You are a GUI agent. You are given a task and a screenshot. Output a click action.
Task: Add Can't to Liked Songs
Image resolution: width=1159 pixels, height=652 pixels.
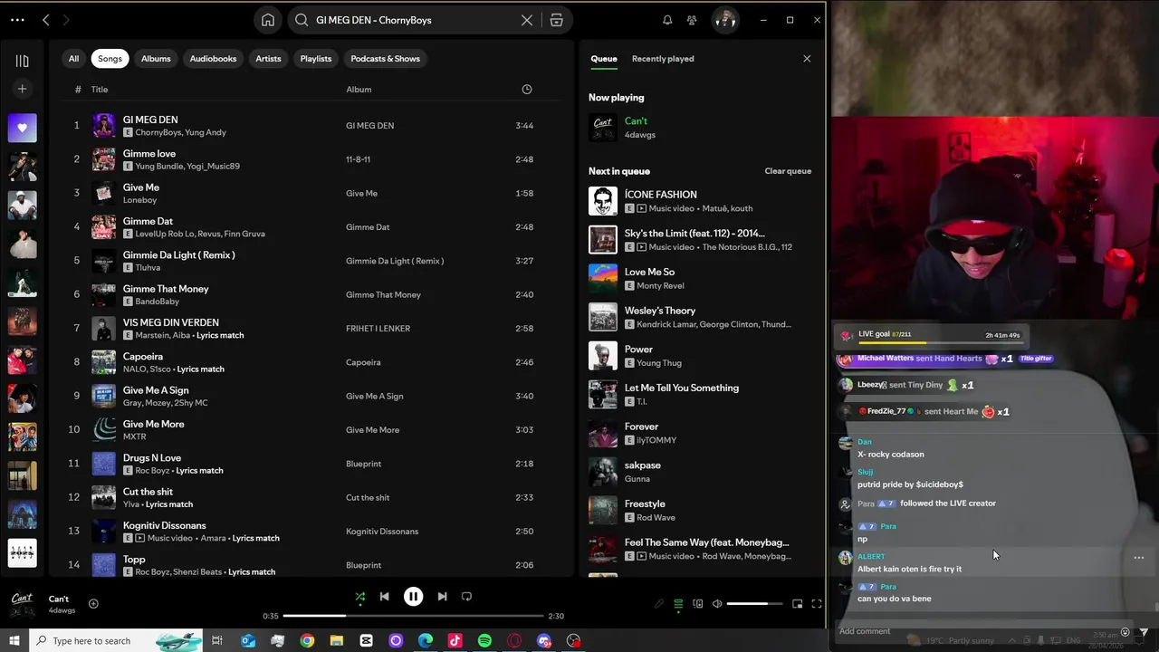click(x=93, y=604)
